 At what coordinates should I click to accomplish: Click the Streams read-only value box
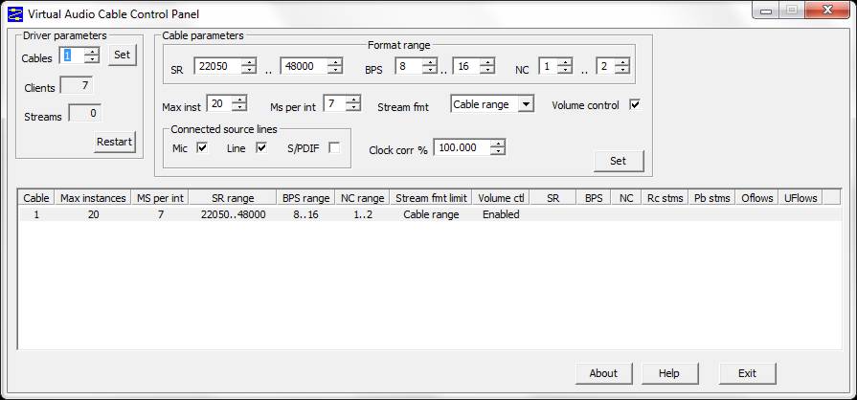84,114
